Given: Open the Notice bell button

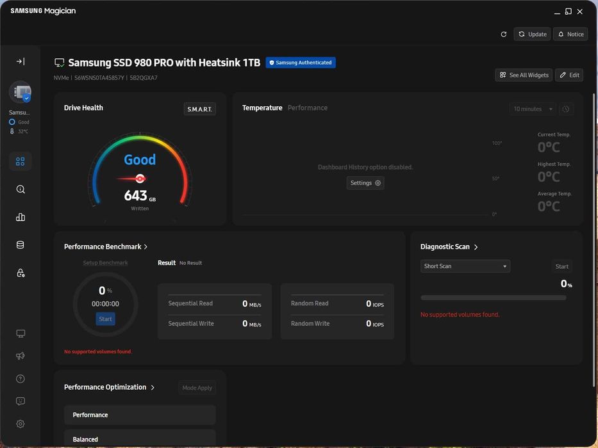Looking at the screenshot, I should [x=570, y=35].
